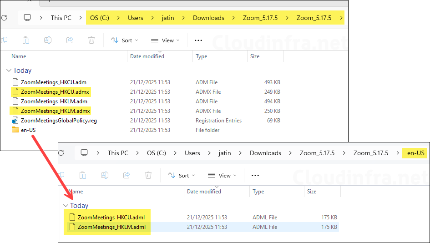Sort by Date modified column in lower window

click(x=204, y=192)
